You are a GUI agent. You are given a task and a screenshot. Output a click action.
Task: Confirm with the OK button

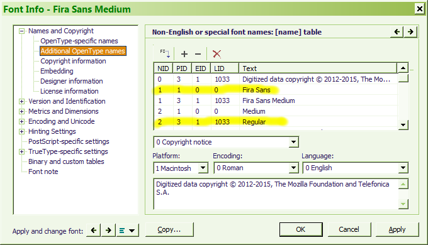click(301, 229)
